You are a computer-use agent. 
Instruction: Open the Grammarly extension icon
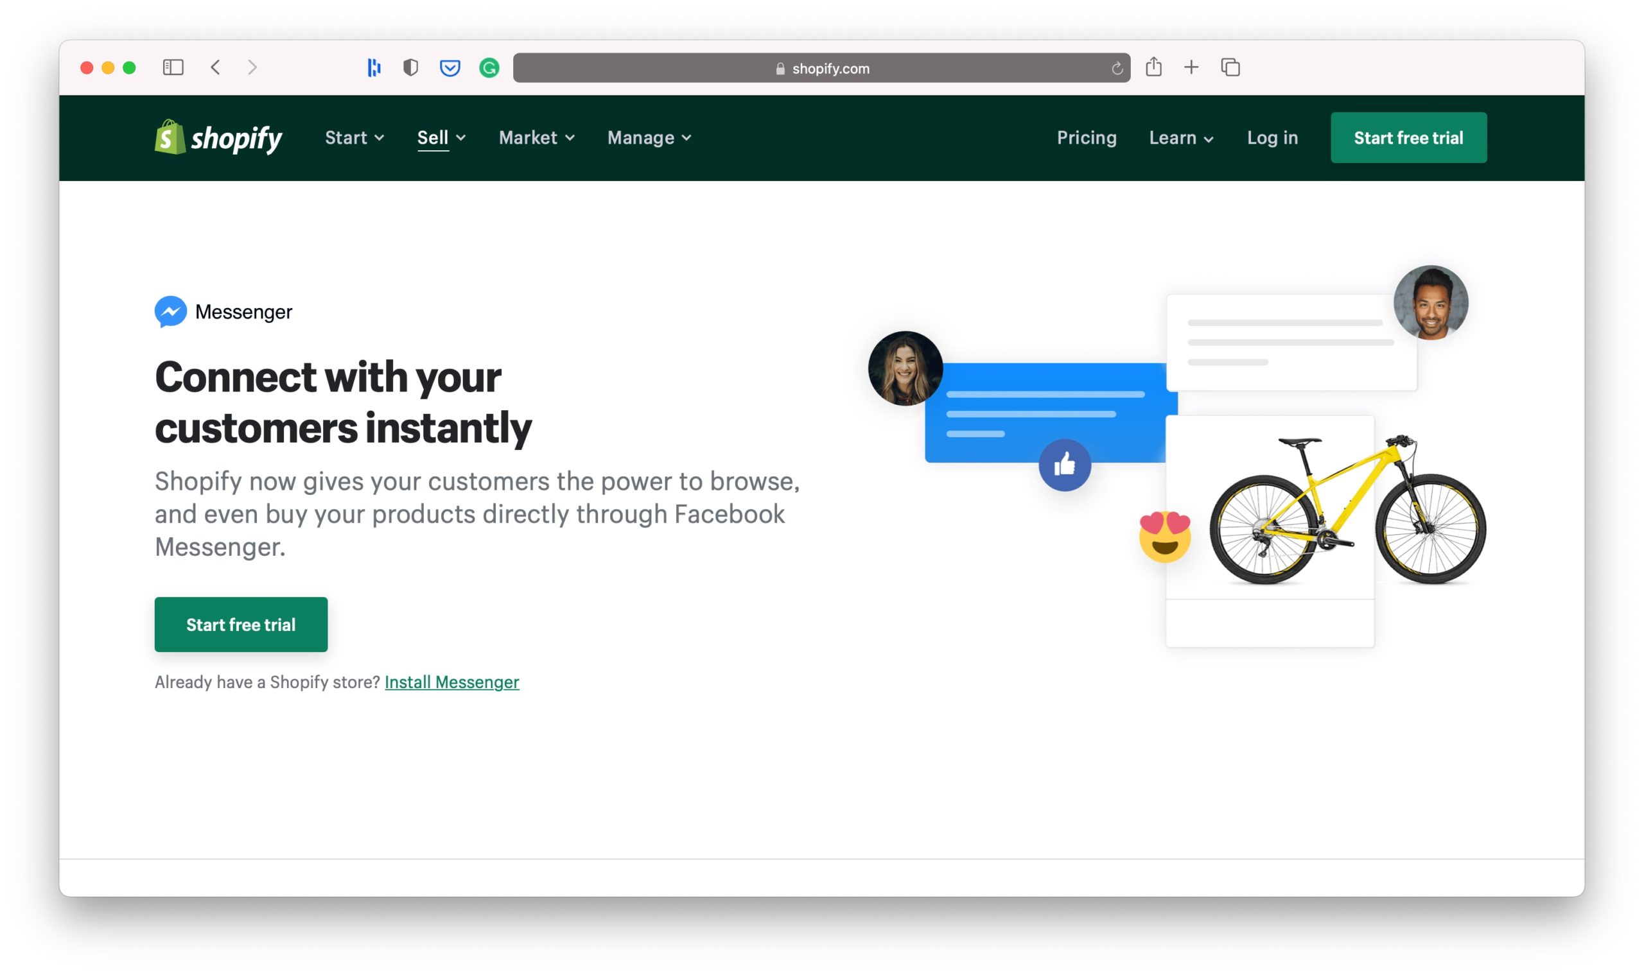(489, 67)
